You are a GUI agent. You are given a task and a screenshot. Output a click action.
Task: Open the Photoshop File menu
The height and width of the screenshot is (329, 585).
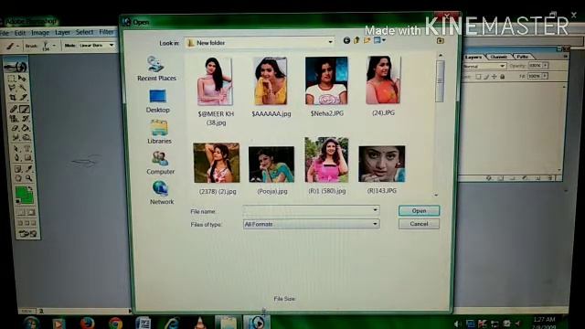5,33
